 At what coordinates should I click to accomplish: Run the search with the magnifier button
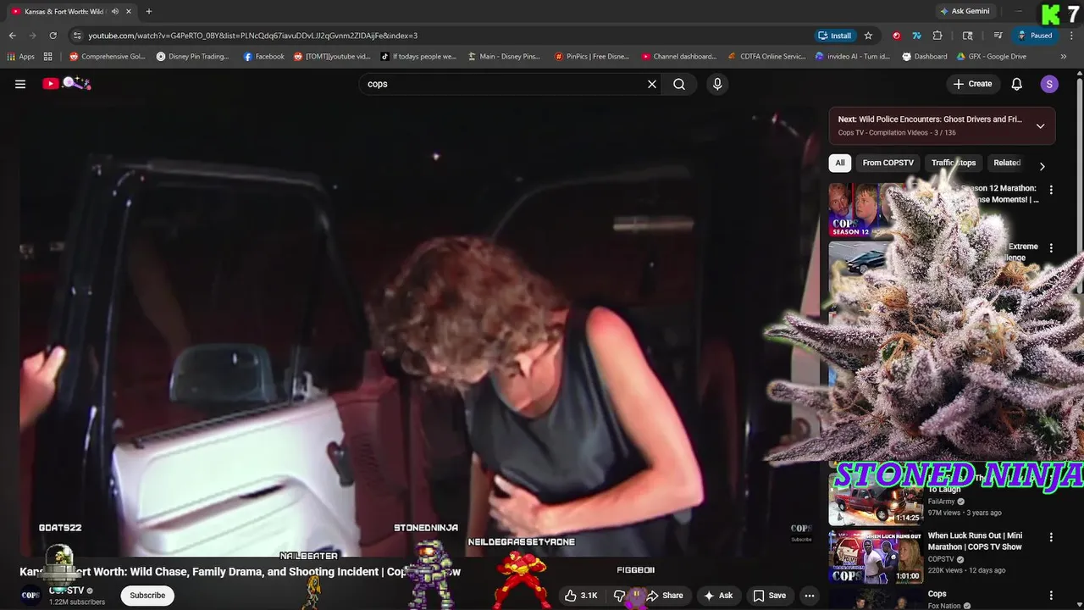[x=679, y=84]
